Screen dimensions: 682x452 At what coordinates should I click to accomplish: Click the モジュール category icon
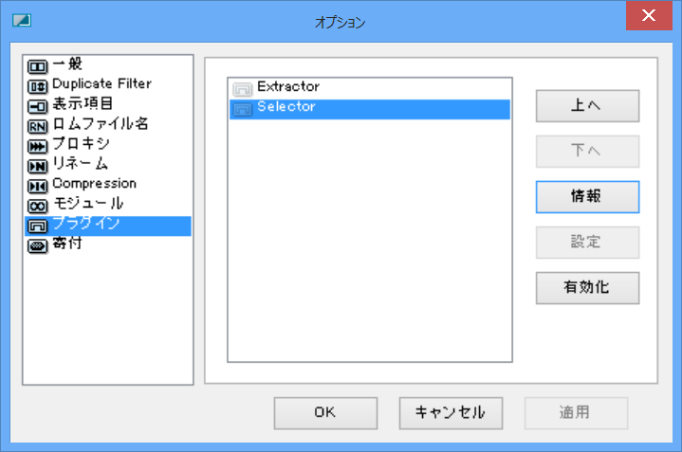[x=37, y=206]
